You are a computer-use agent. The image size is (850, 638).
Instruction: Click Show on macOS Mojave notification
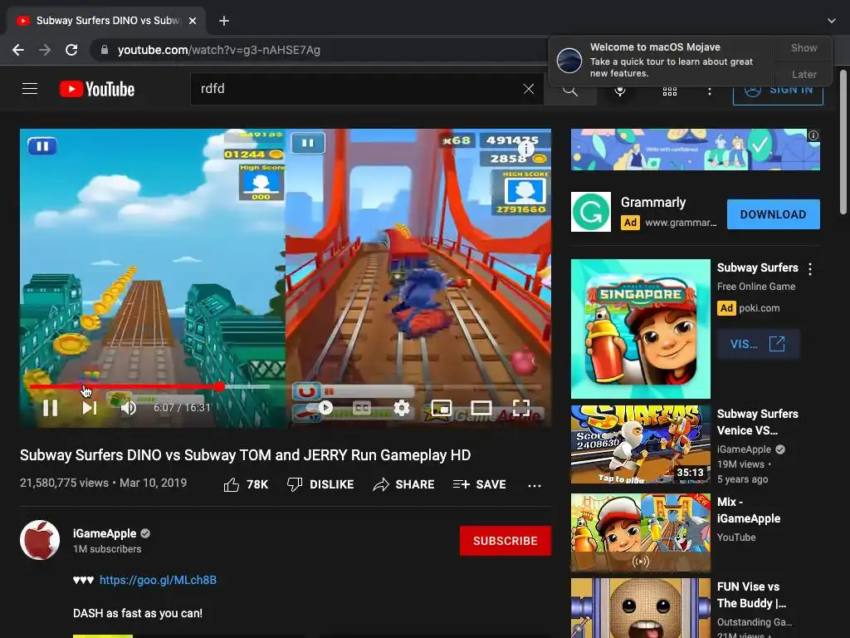804,47
